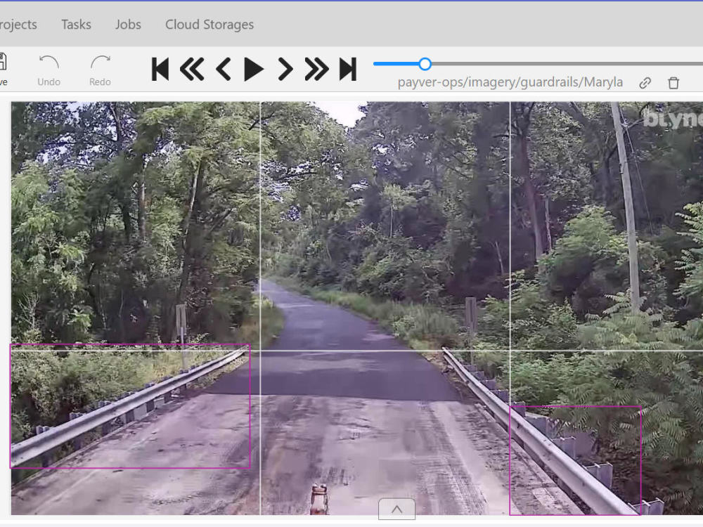Go to Cloud Storages

(x=209, y=25)
